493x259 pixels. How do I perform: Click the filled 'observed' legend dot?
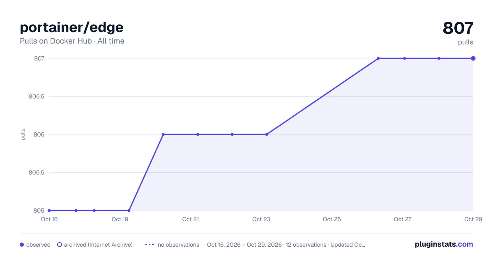[x=22, y=245]
